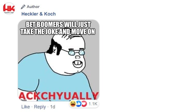This screenshot has width=178, height=112.
Task: Show the 1.1K reactions list
Action: 93,104
